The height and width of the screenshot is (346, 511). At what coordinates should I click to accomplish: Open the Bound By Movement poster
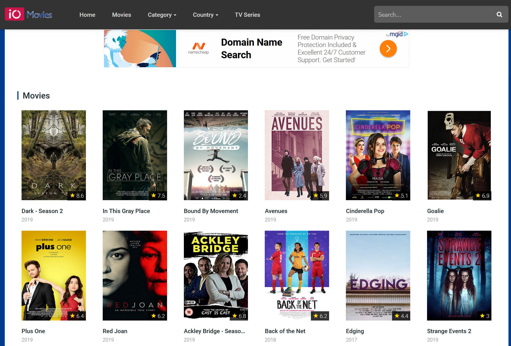pos(216,155)
